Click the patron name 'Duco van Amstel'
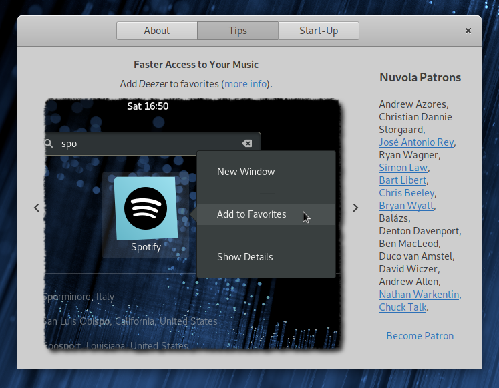499x388 pixels. (x=415, y=256)
